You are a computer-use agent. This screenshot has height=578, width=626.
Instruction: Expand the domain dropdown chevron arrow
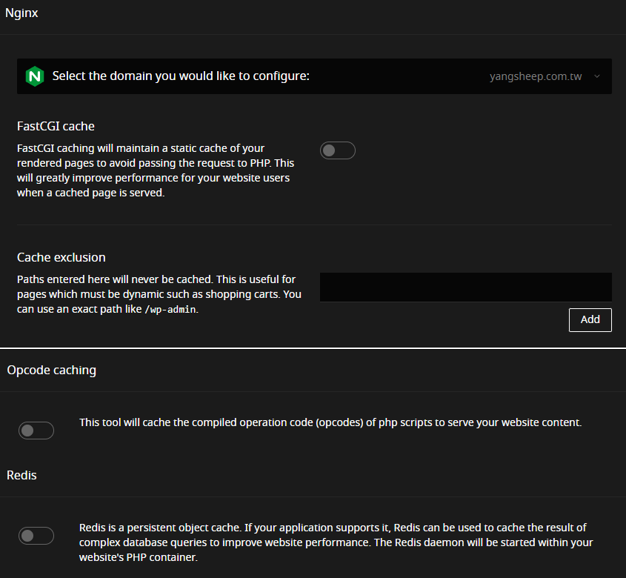[597, 76]
